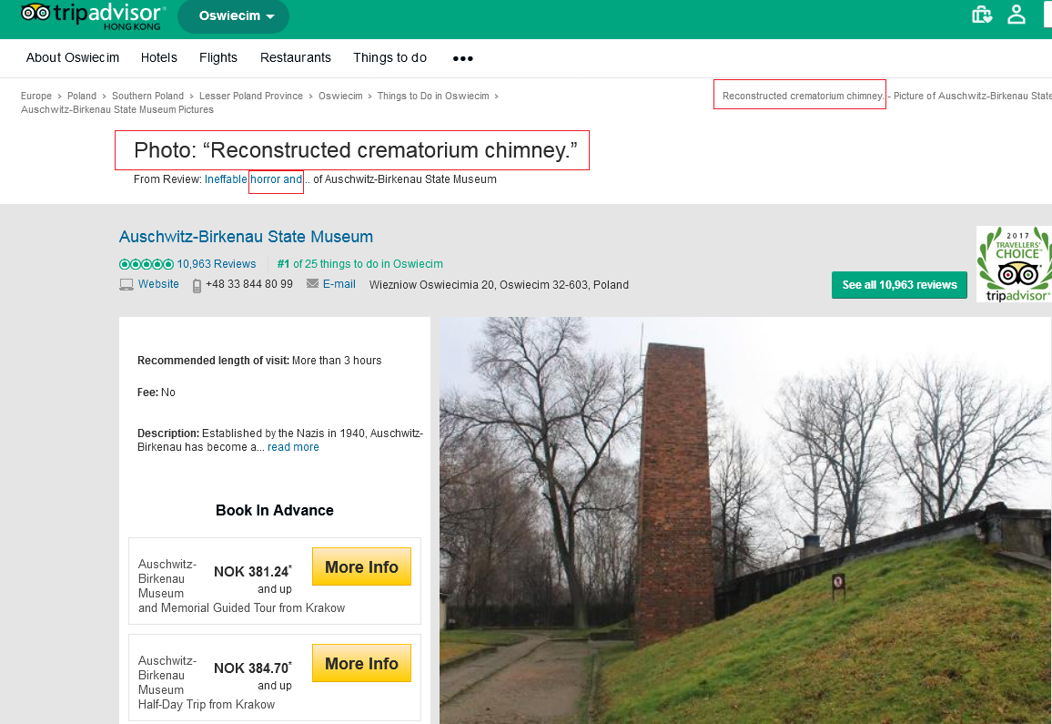Click the Half-Day Trip from Krakow title

207,682
